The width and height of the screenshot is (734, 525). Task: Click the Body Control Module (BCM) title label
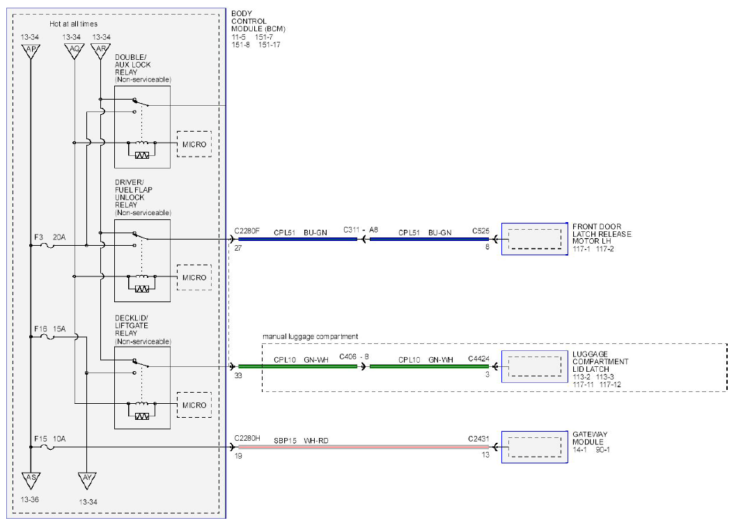click(258, 21)
